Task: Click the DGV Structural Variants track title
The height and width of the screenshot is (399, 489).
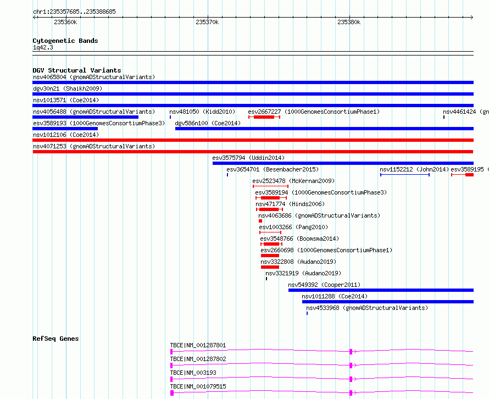Action: tap(77, 70)
